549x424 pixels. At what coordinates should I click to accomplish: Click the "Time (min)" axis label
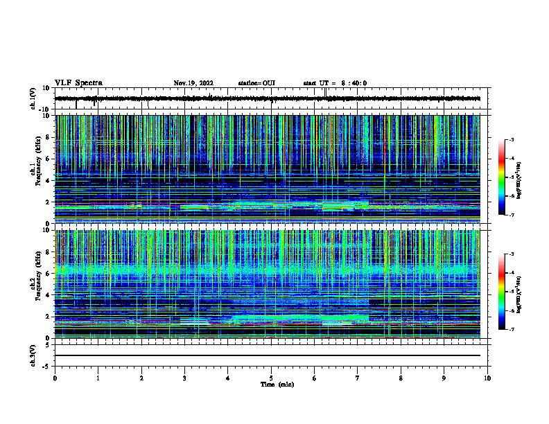[277, 385]
